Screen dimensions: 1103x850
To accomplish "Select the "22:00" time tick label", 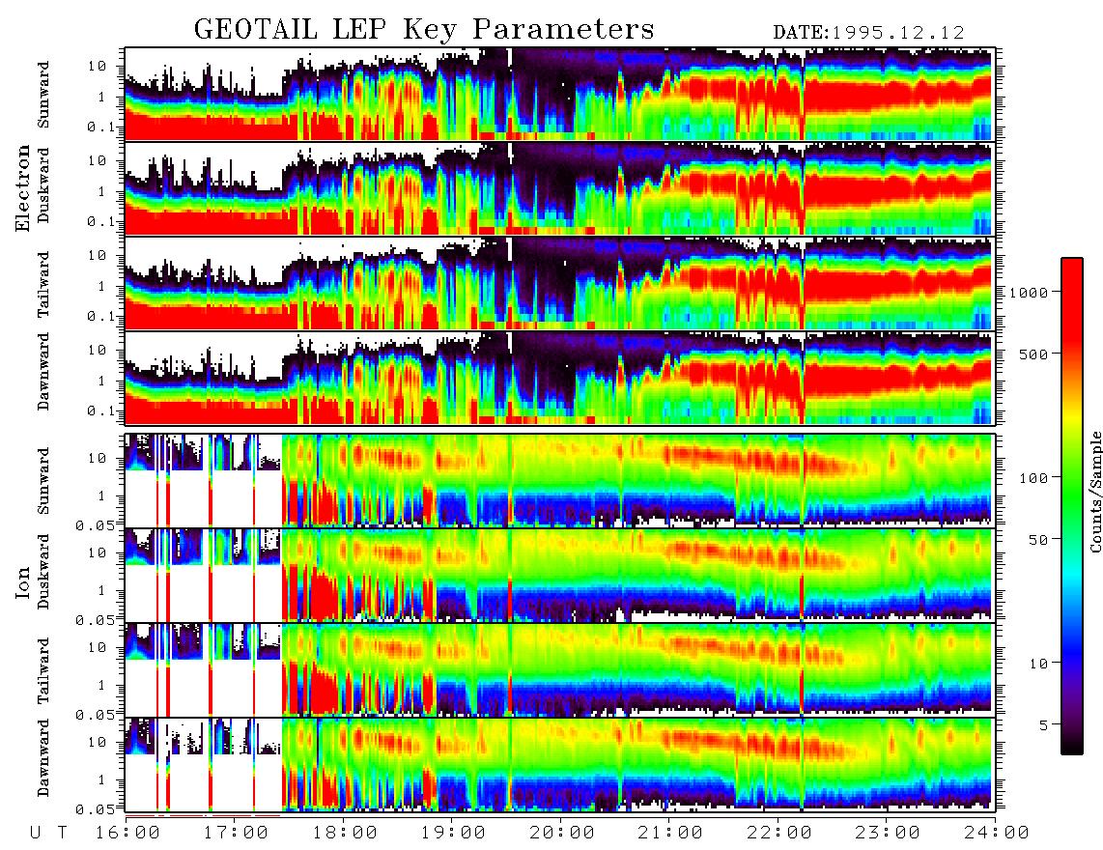I will click(778, 834).
